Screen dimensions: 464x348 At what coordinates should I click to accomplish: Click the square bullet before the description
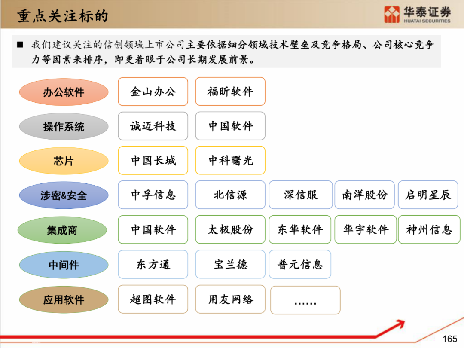tap(20, 45)
